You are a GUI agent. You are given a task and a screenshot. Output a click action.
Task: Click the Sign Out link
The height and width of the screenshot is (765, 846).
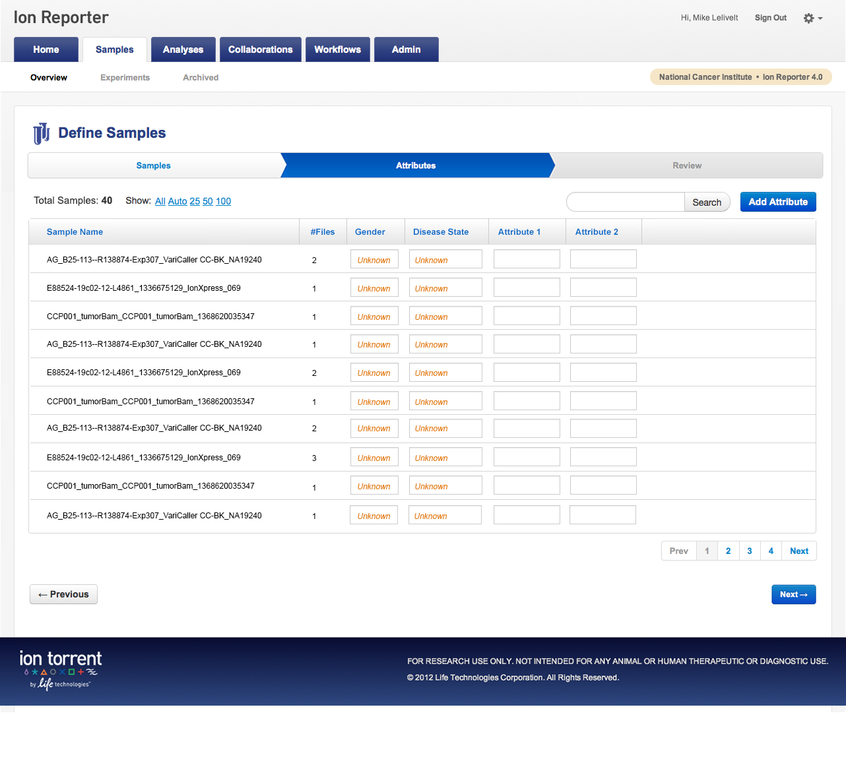click(x=771, y=18)
